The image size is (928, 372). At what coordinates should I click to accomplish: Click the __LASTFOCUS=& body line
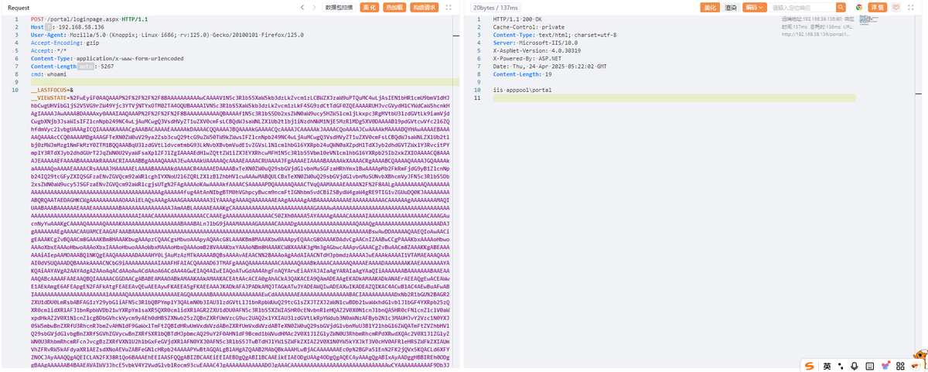coord(53,90)
